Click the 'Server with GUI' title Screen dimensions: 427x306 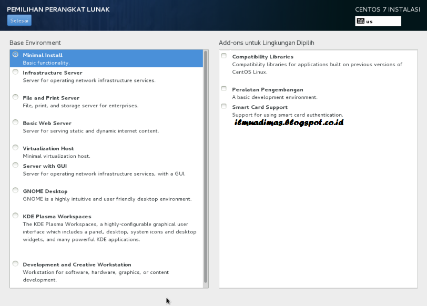45,166
